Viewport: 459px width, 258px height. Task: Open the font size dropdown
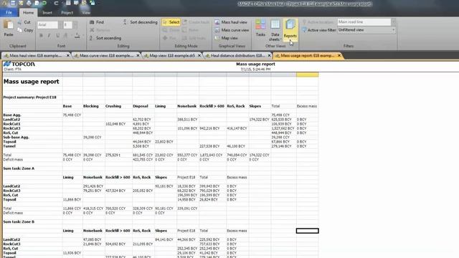75,25
